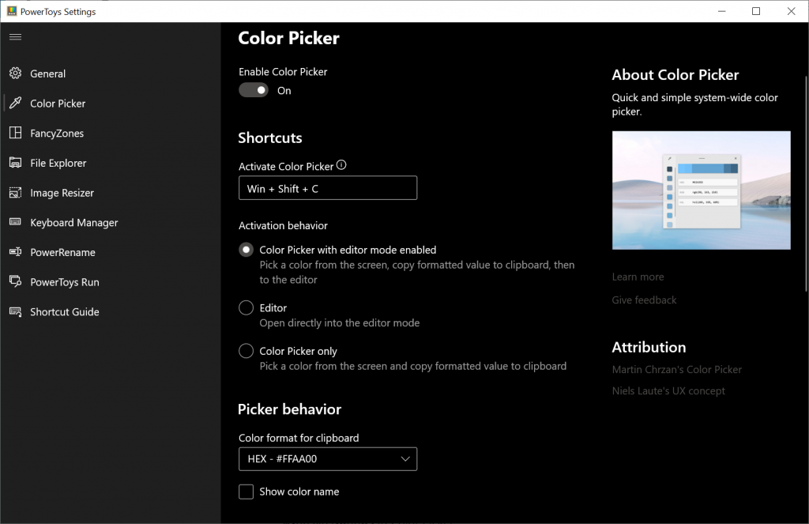The image size is (809, 524).
Task: Open PowerToys Run settings page
Action: click(x=64, y=282)
